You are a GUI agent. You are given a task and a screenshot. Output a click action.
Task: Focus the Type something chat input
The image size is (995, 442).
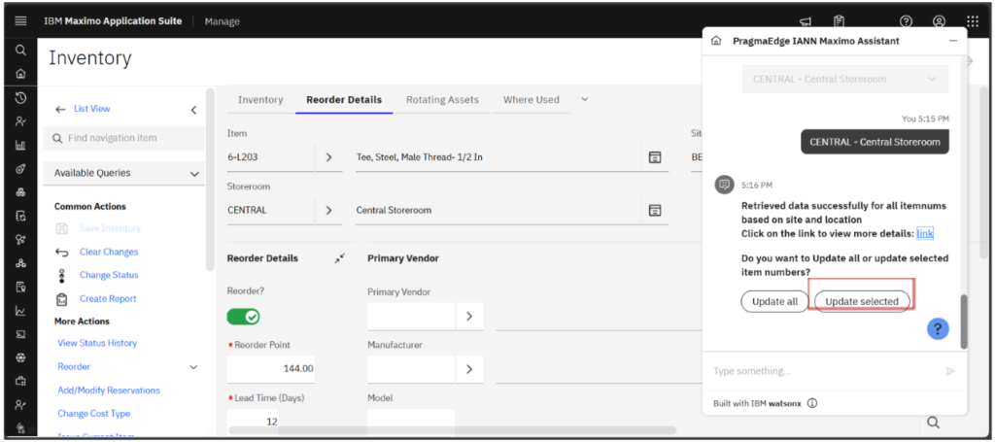pos(825,371)
